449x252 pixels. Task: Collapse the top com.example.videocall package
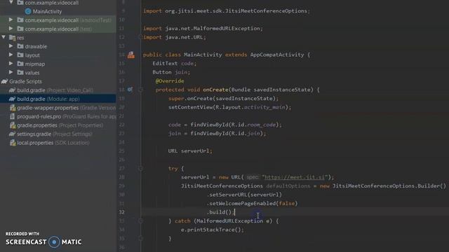pos(11,2)
